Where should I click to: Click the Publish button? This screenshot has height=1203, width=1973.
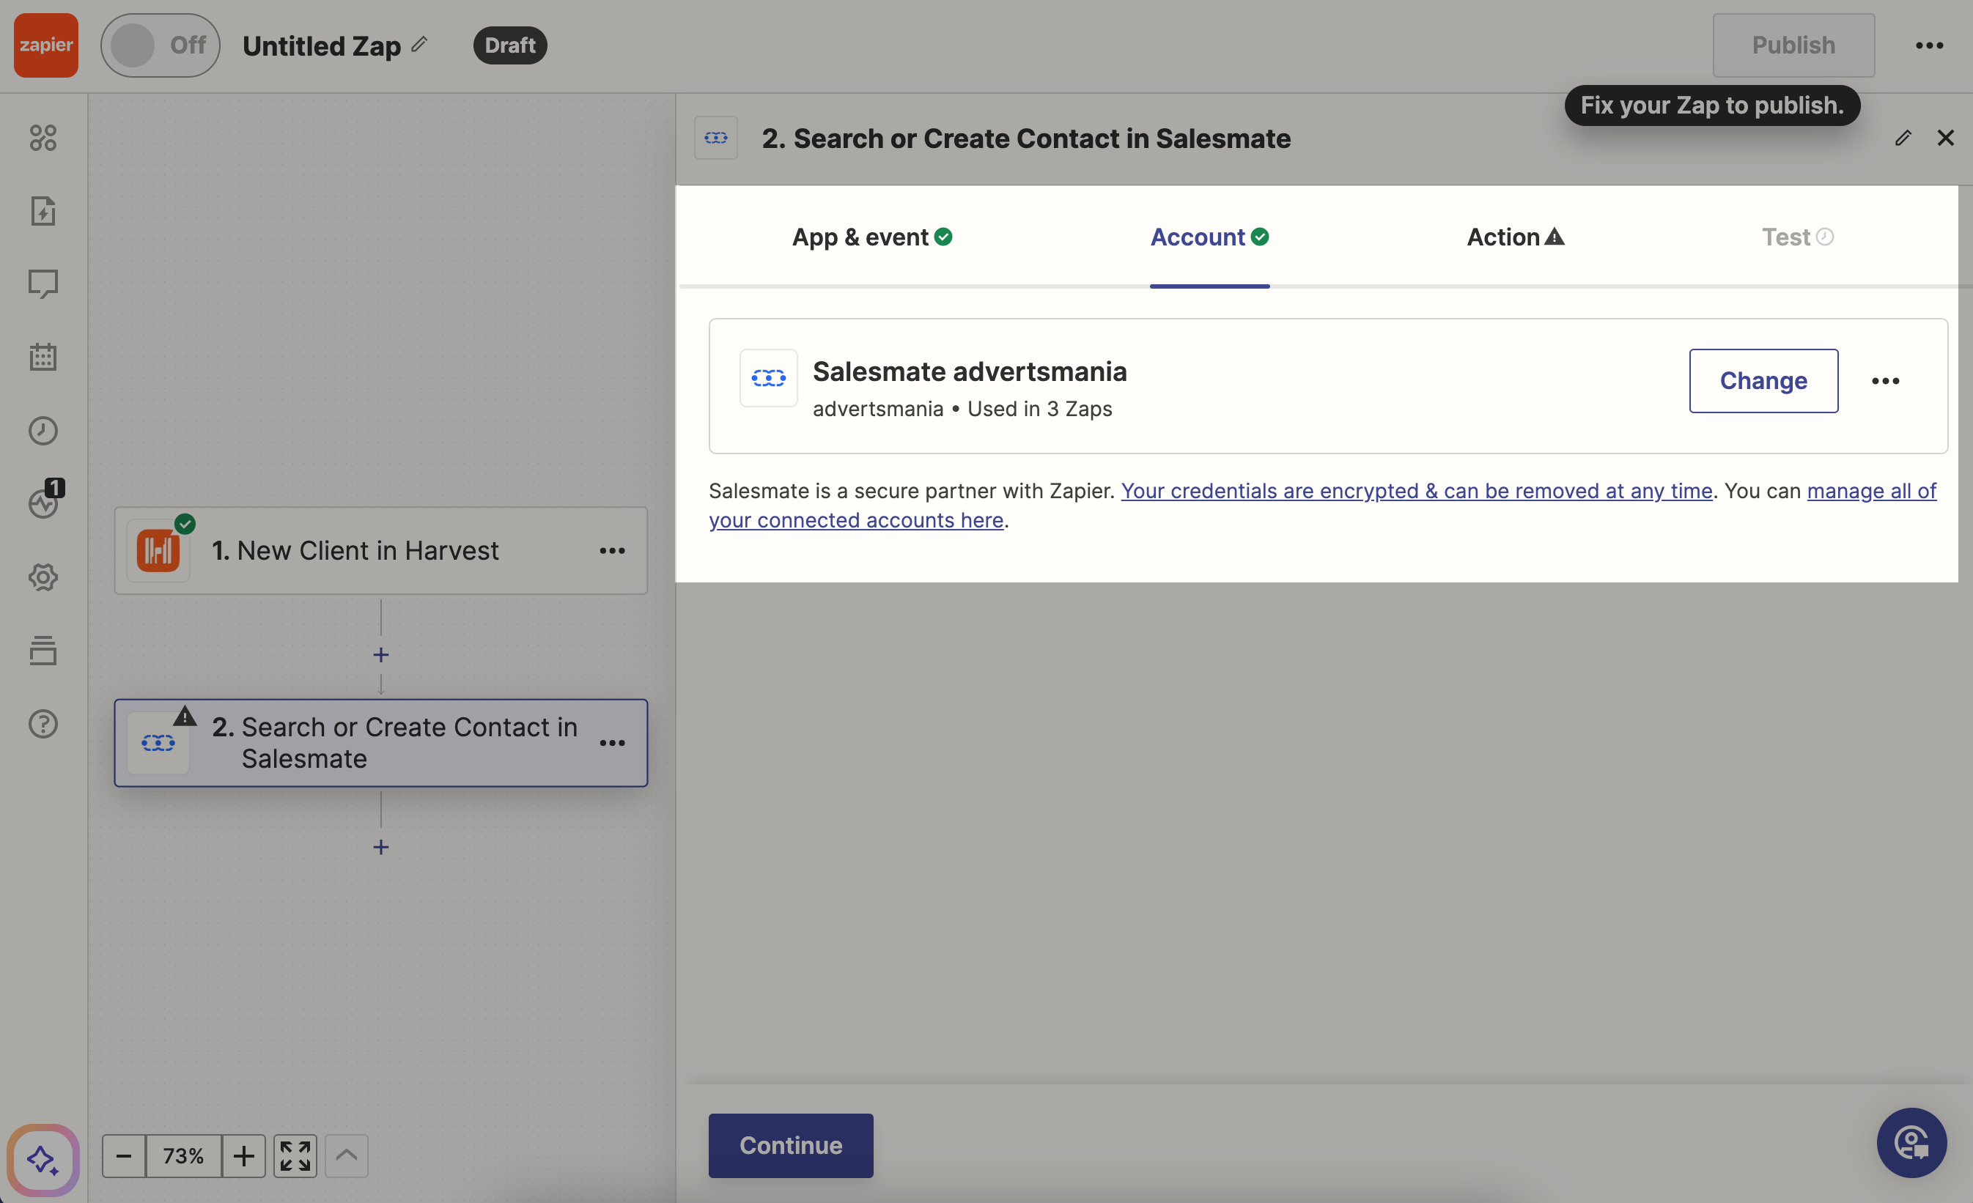coord(1793,45)
